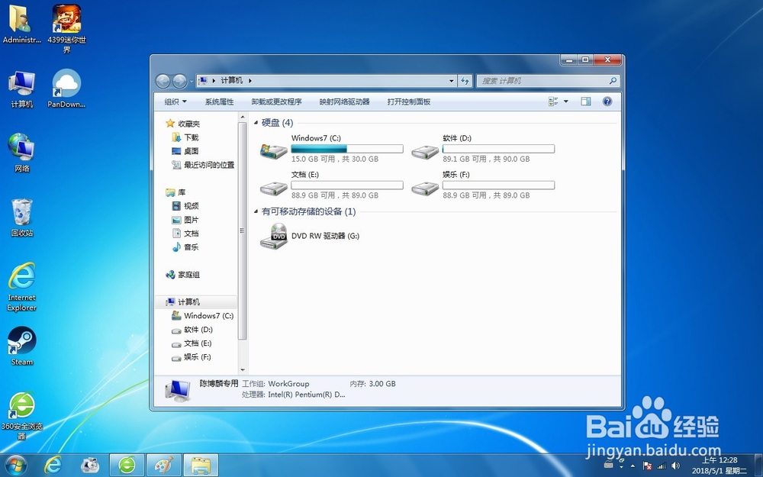The image size is (763, 477).
Task: Click the 搜索 计算机 search box
Action: click(548, 81)
